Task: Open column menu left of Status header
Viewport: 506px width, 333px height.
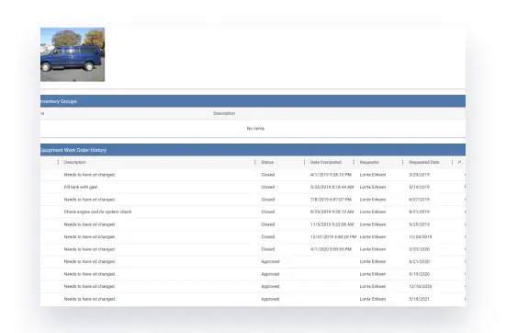Action: click(255, 162)
